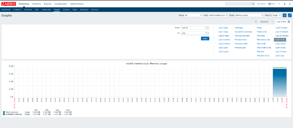Open the Reports menu
Image resolution: width=293 pixels, height=128 pixels.
click(47, 4)
